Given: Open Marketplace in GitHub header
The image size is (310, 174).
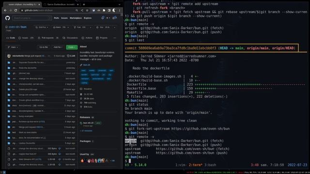Looking at the screenshot, I should click(x=76, y=18).
